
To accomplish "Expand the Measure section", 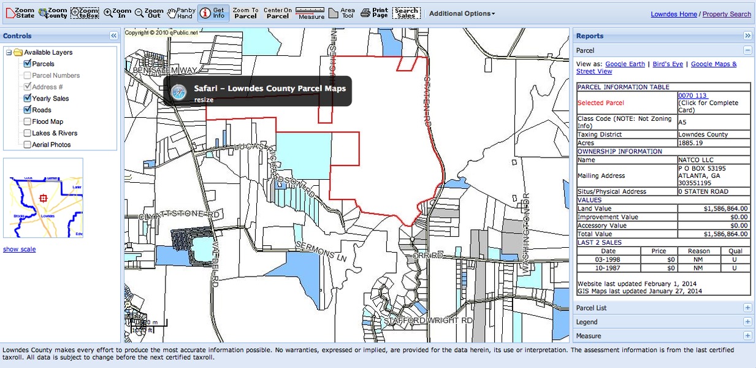I will pyautogui.click(x=747, y=336).
